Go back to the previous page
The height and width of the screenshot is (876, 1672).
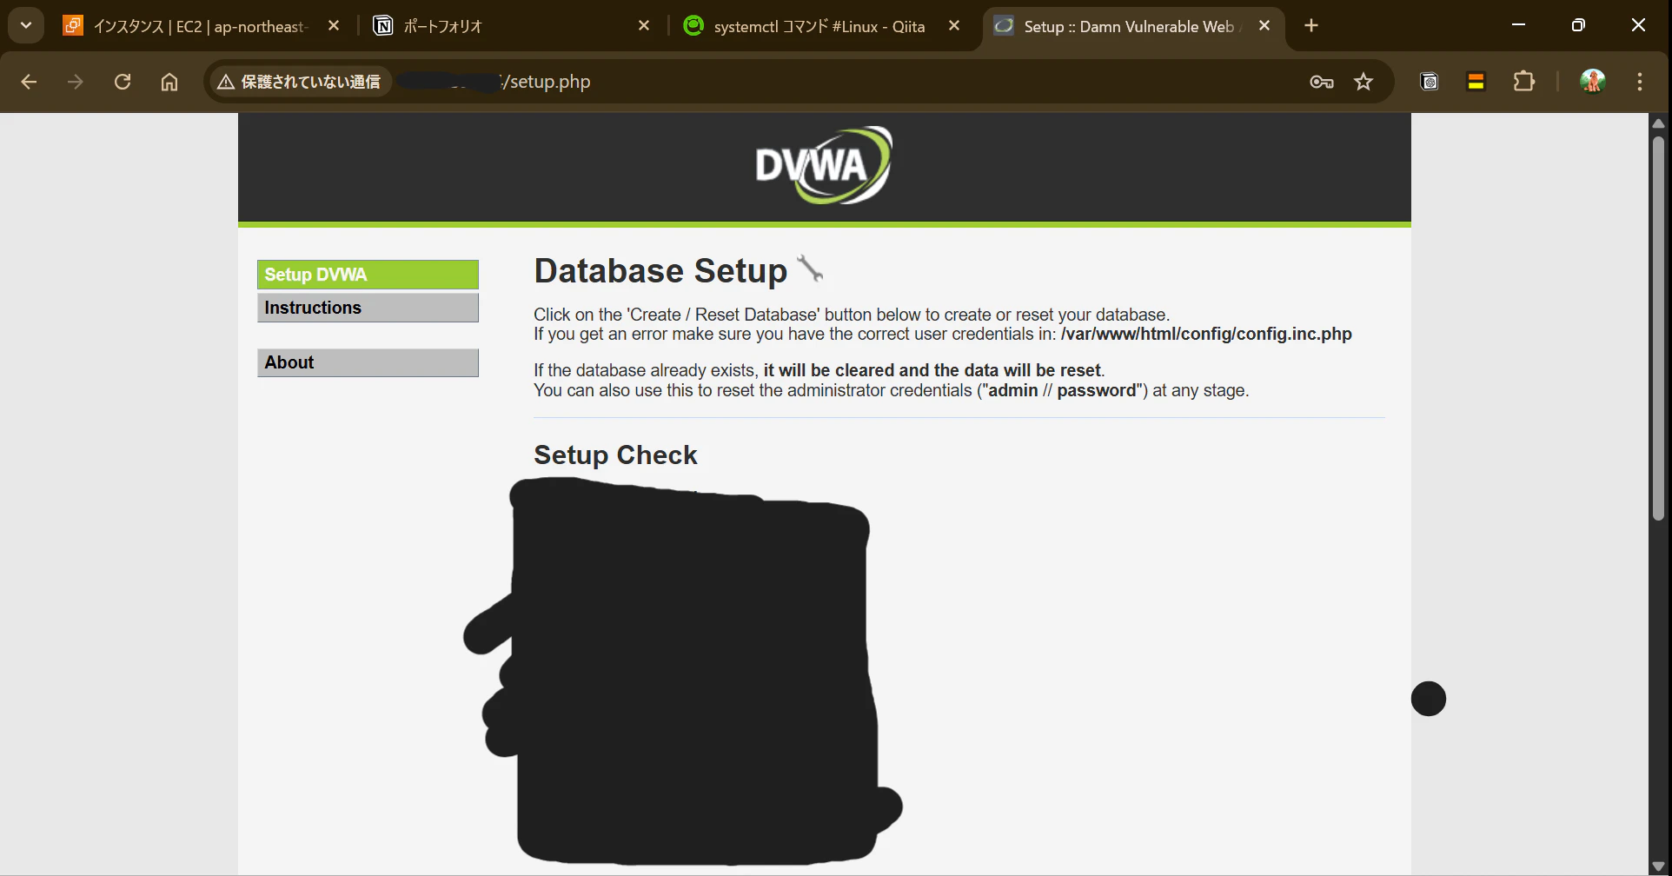click(x=29, y=82)
